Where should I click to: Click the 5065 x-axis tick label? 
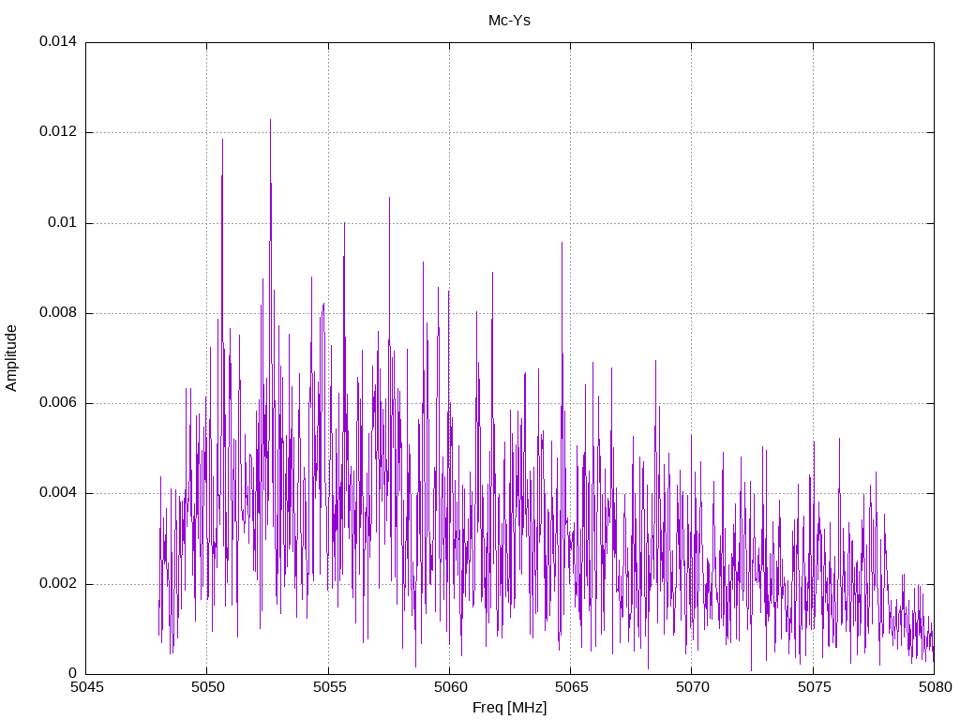pos(571,687)
